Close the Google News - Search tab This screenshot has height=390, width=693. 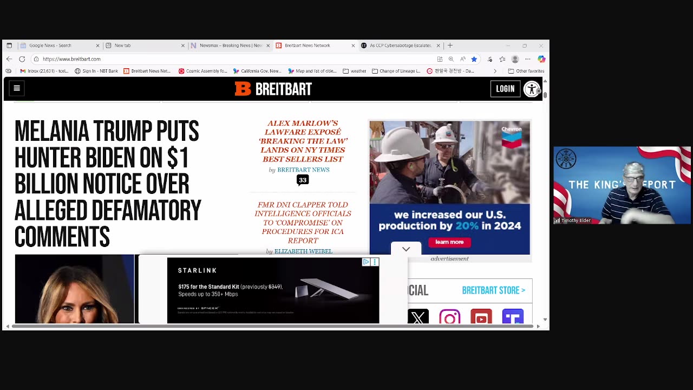97,45
